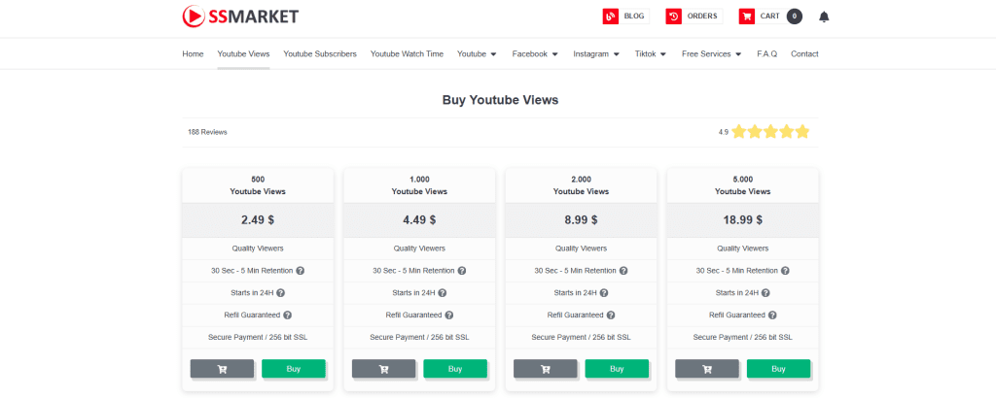
Task: Add 500 Youtube Views to cart
Action: click(223, 369)
